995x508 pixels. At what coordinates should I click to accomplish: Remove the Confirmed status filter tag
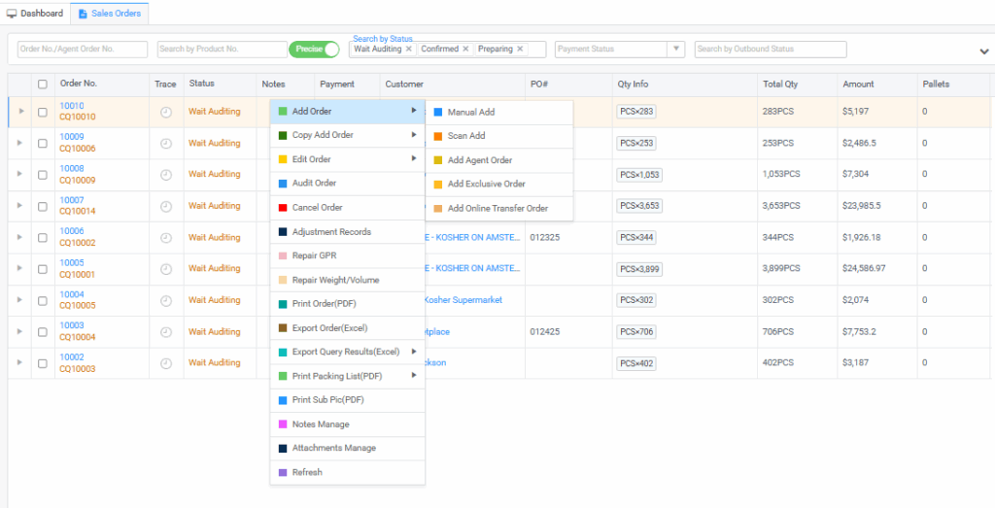465,49
